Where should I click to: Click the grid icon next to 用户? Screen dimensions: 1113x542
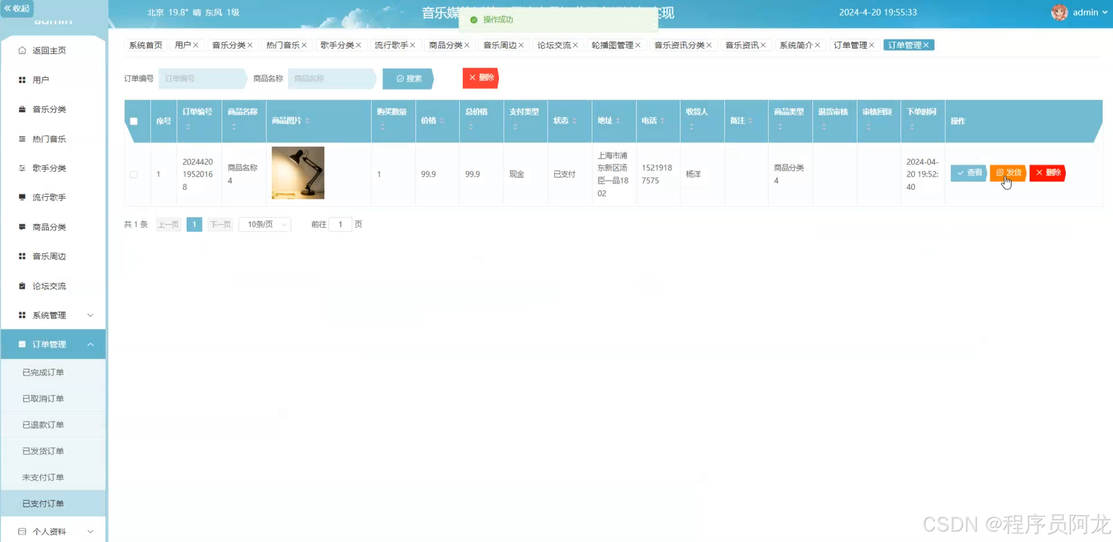(x=22, y=80)
